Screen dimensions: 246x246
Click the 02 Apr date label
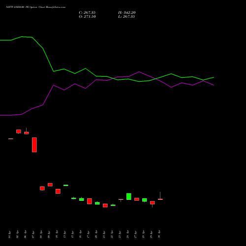click(x=17, y=235)
